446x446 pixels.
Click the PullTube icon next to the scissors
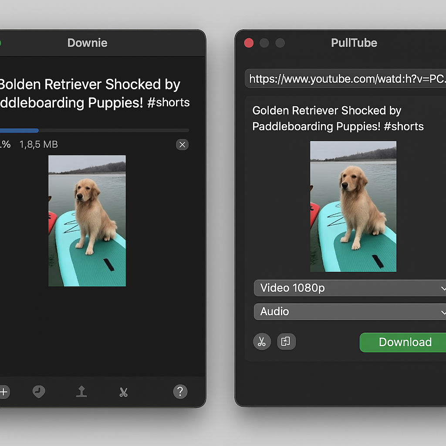pyautogui.click(x=286, y=341)
